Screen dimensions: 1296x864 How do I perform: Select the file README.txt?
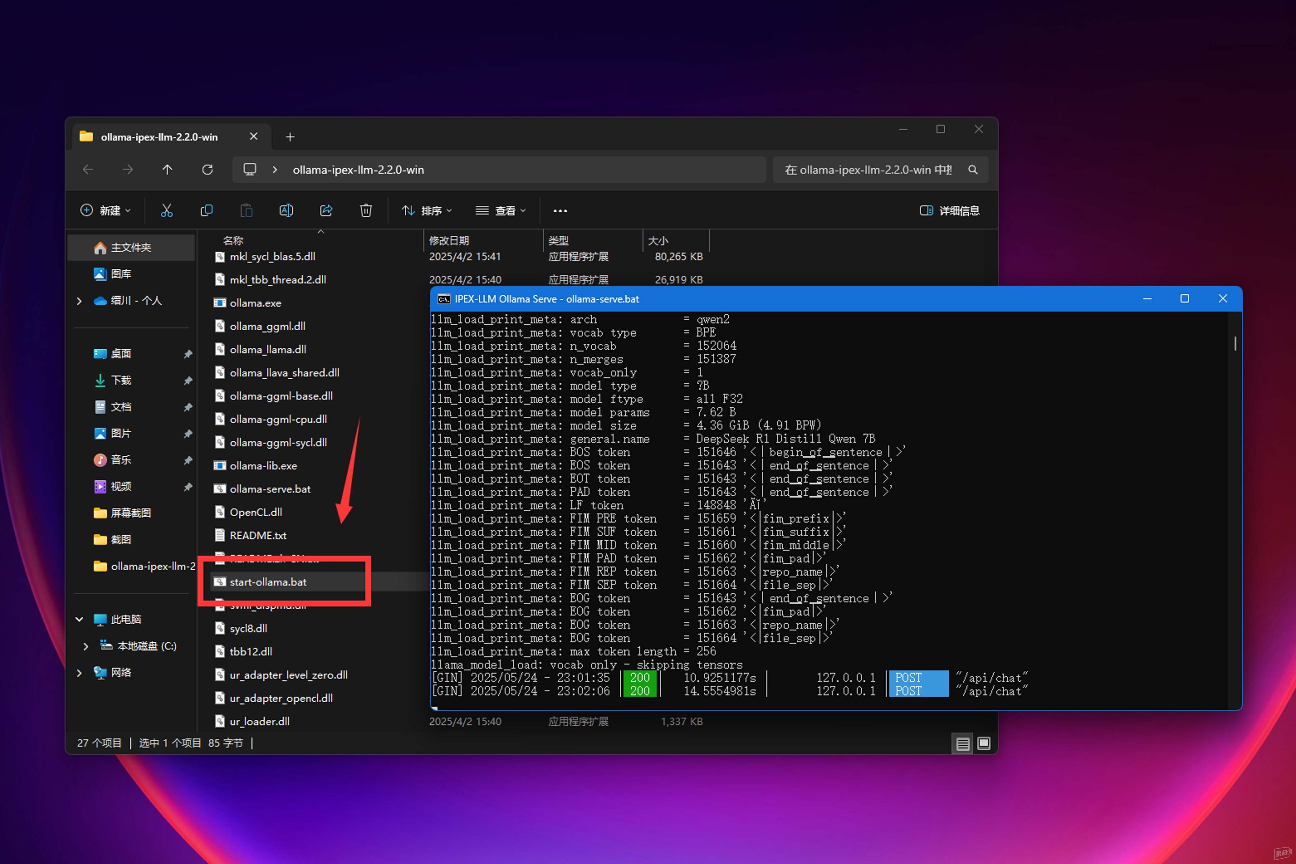click(x=258, y=536)
